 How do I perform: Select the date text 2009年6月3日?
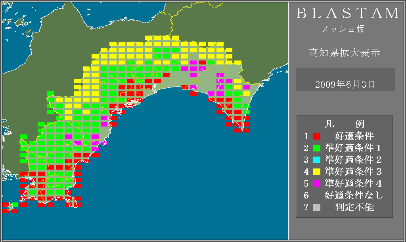point(345,85)
